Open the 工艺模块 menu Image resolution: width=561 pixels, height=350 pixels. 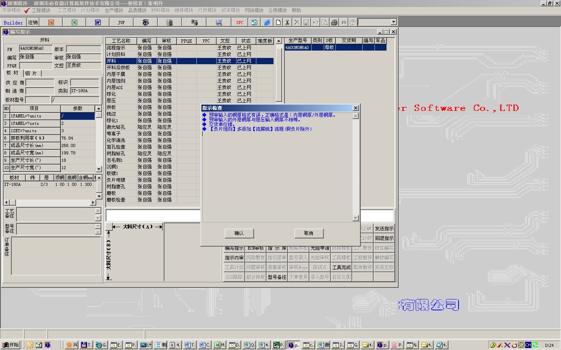coord(67,10)
